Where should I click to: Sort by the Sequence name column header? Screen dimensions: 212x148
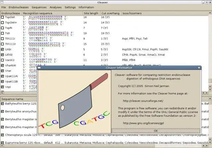(x=19, y=99)
